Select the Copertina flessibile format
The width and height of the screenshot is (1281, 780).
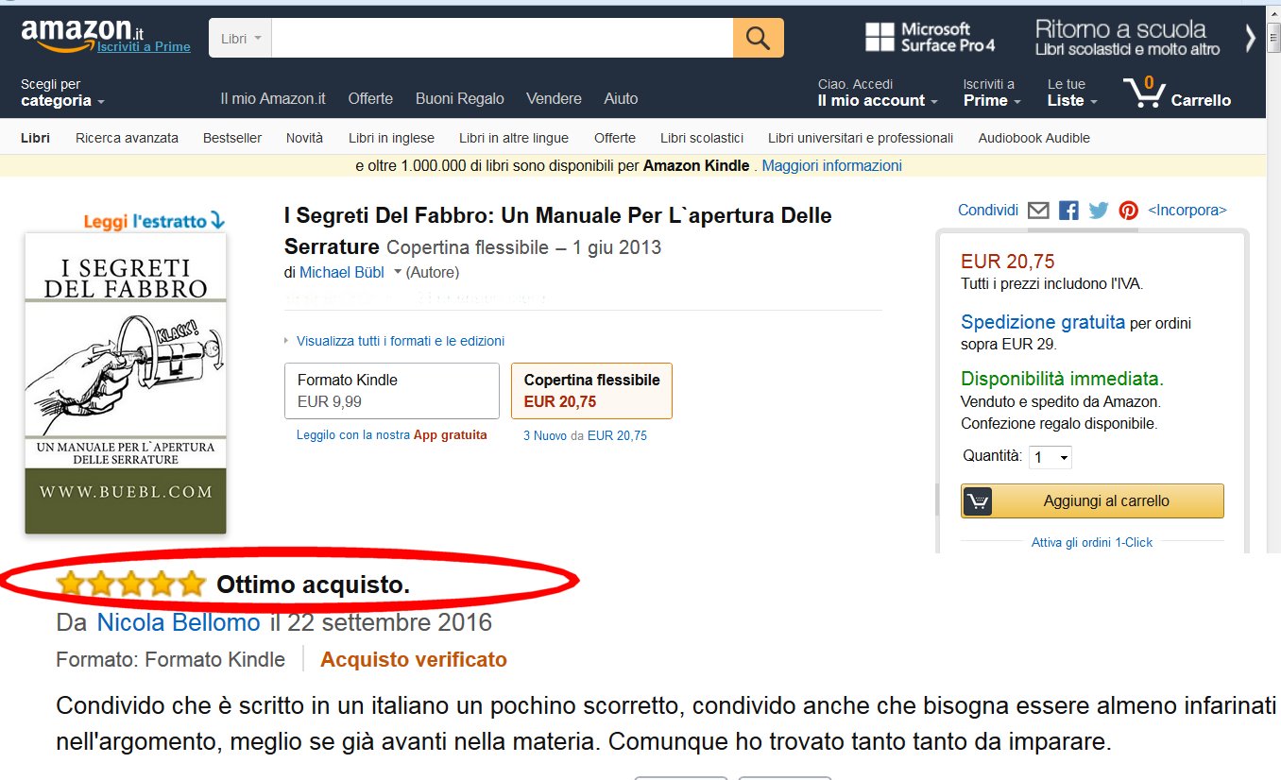[x=591, y=390]
